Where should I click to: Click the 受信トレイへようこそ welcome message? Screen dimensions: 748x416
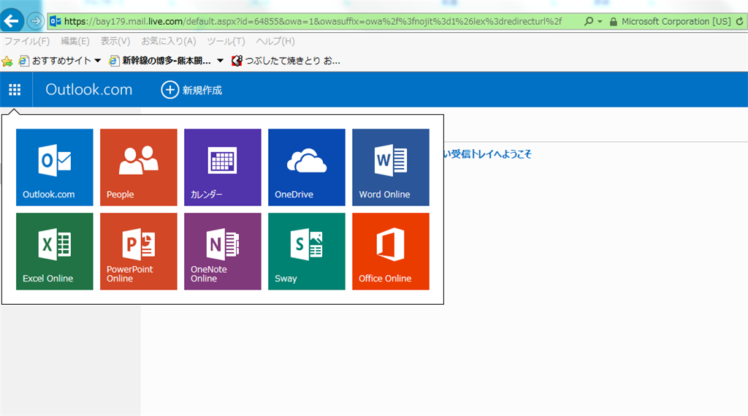pos(487,154)
